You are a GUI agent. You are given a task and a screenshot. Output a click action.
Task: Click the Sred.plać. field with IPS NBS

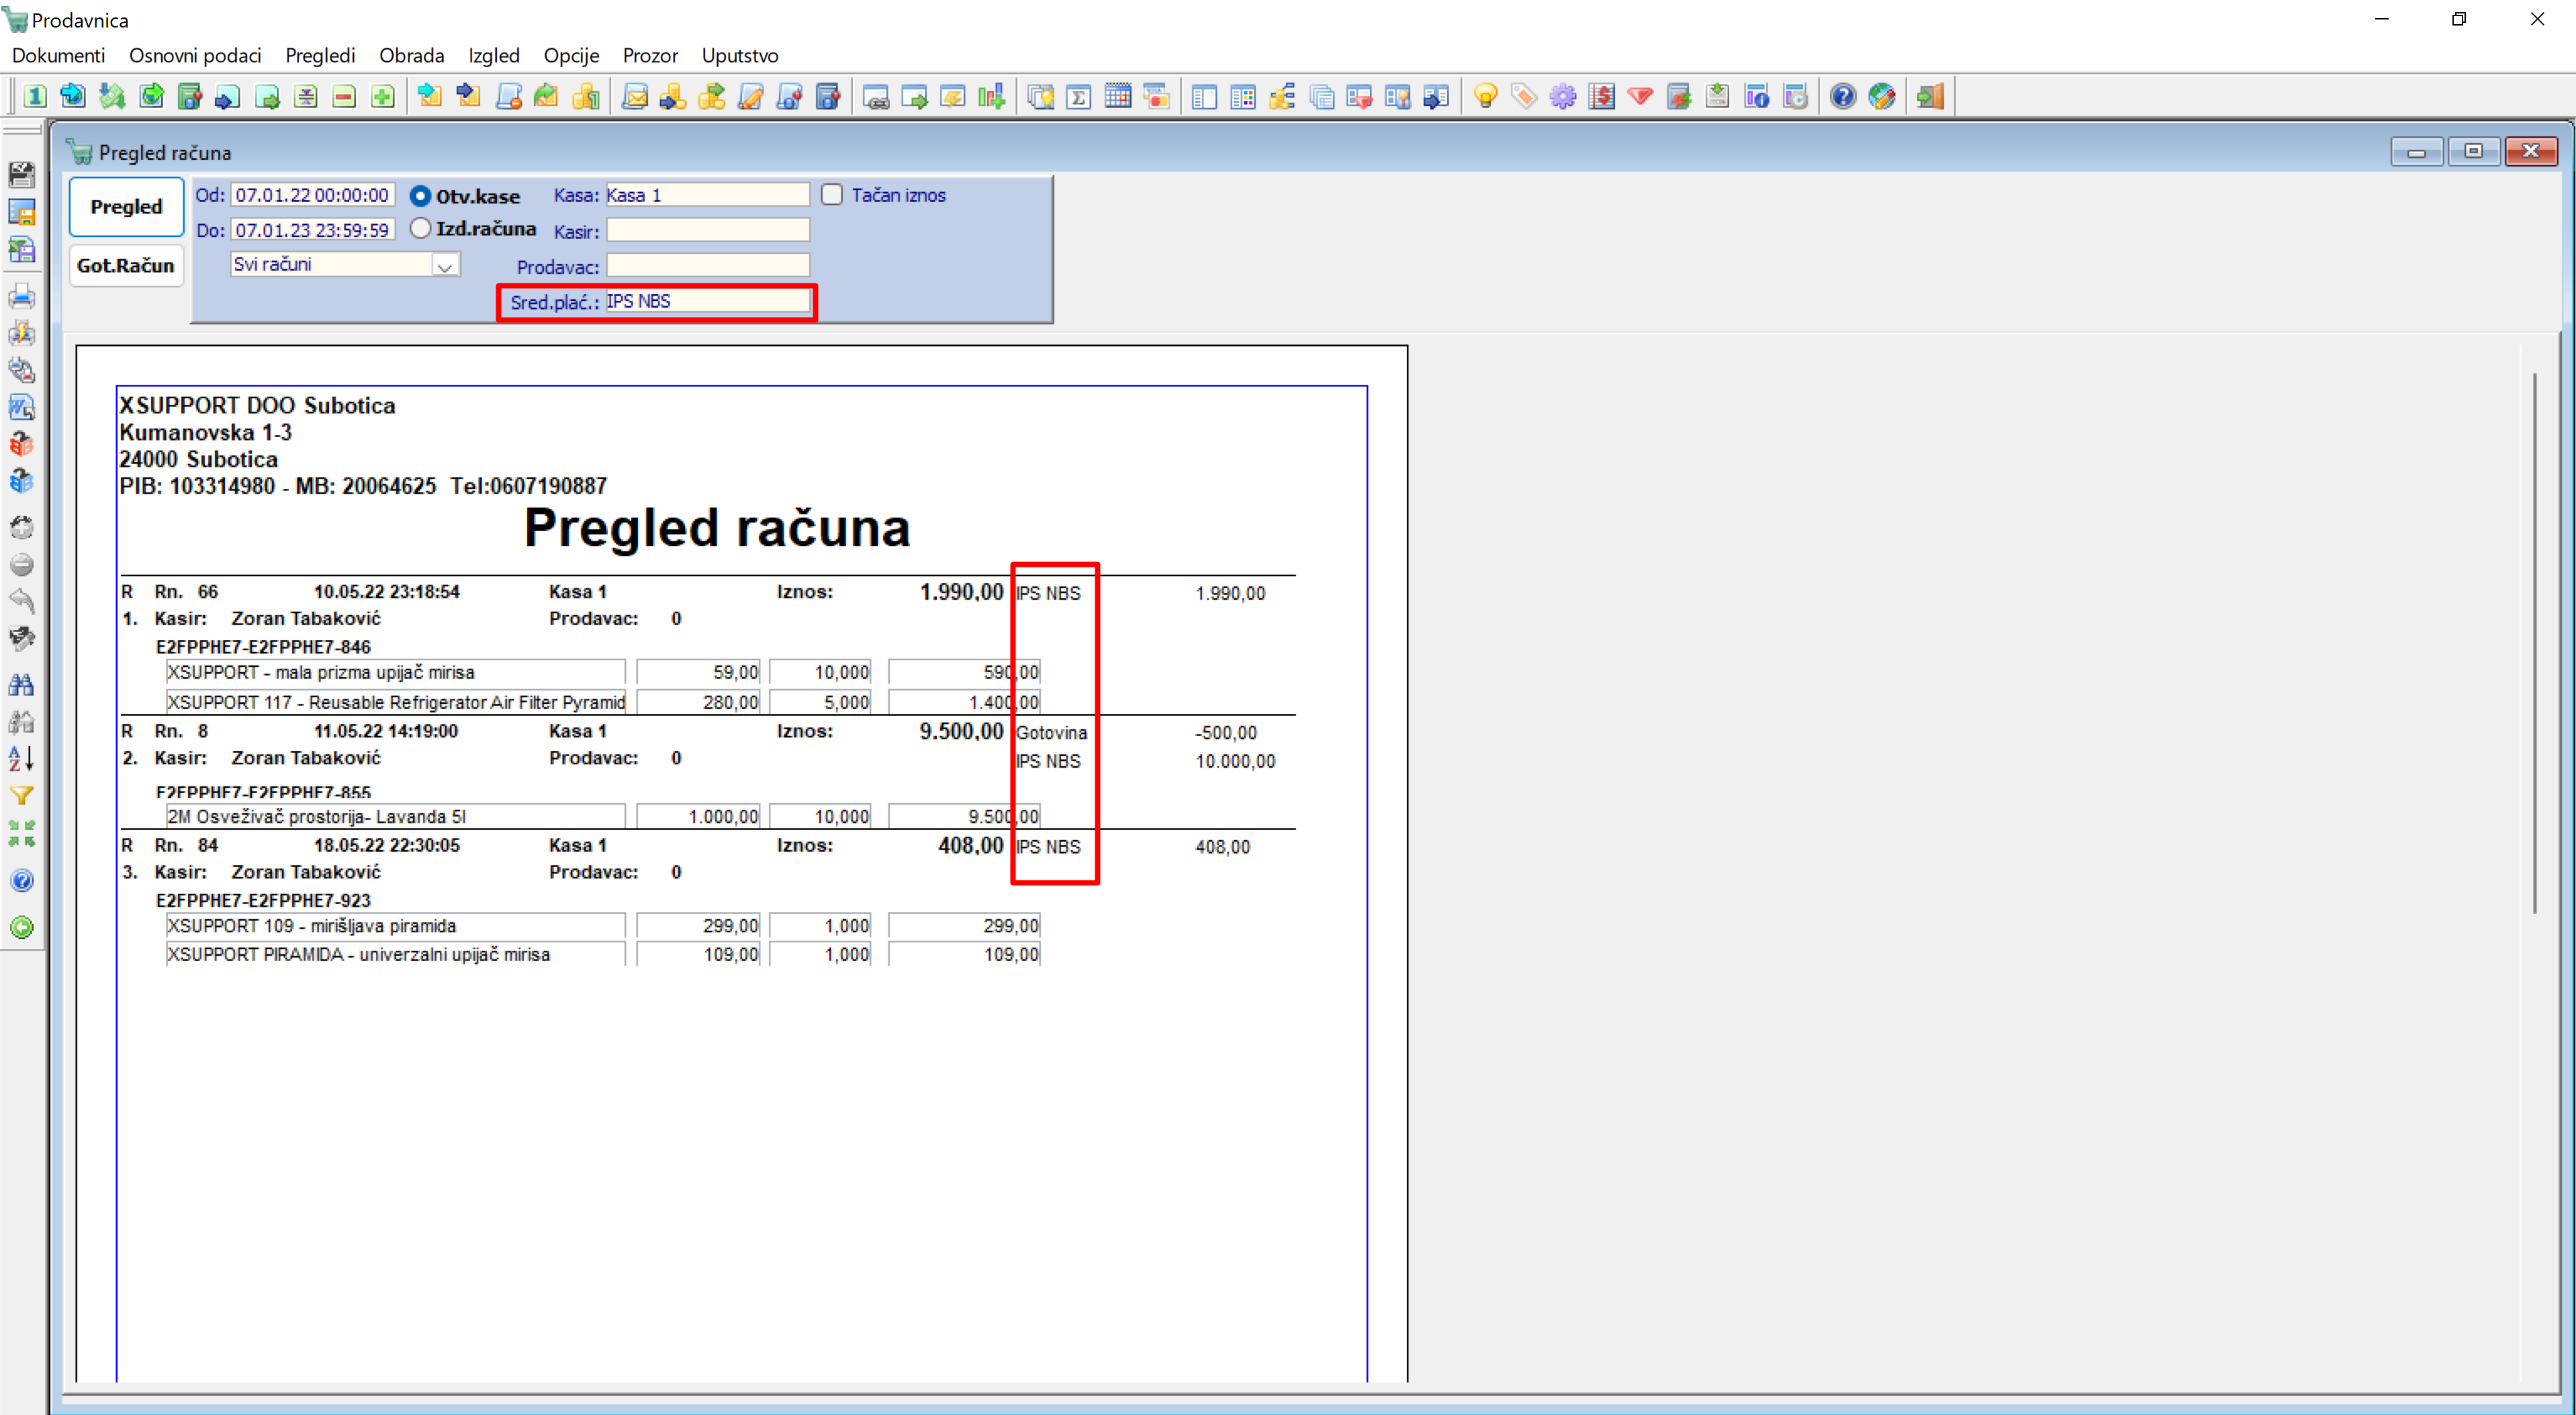(707, 301)
